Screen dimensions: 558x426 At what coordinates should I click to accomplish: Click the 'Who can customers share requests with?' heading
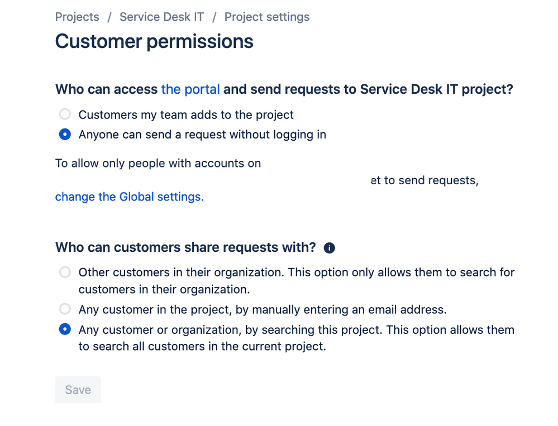click(x=185, y=247)
